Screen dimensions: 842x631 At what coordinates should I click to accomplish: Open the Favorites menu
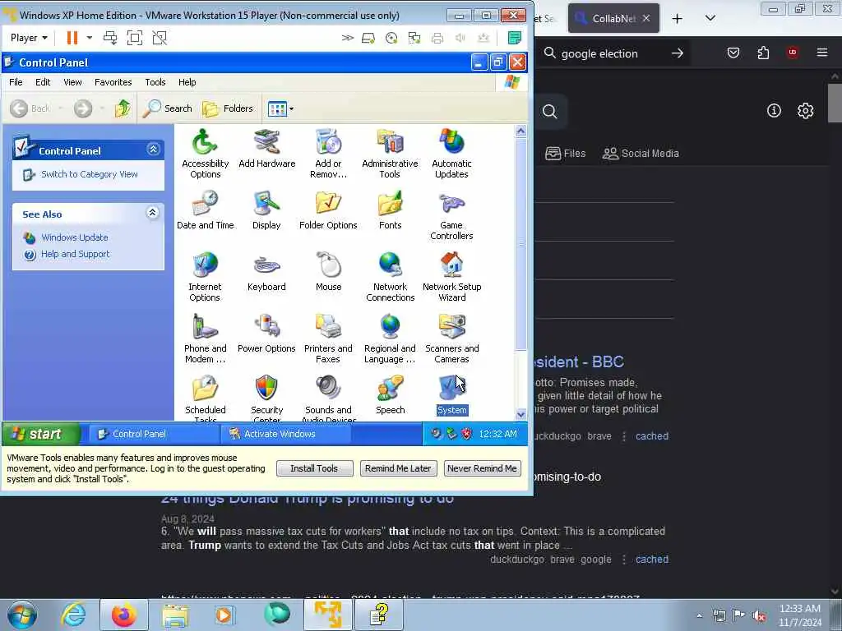[x=113, y=82]
